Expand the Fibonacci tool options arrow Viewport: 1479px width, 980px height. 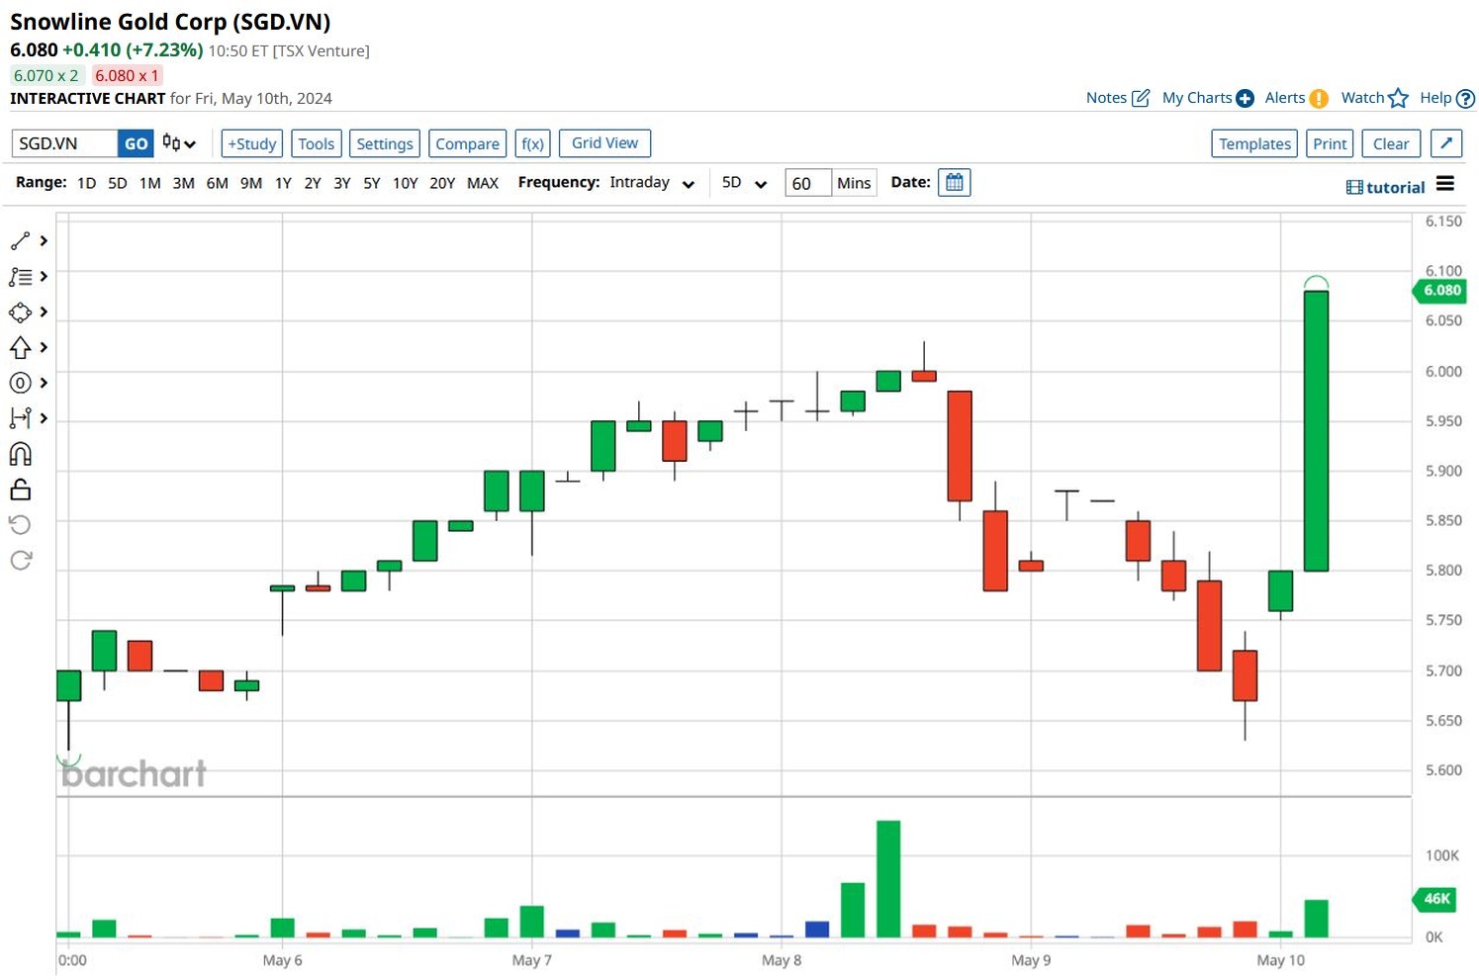pyautogui.click(x=44, y=277)
